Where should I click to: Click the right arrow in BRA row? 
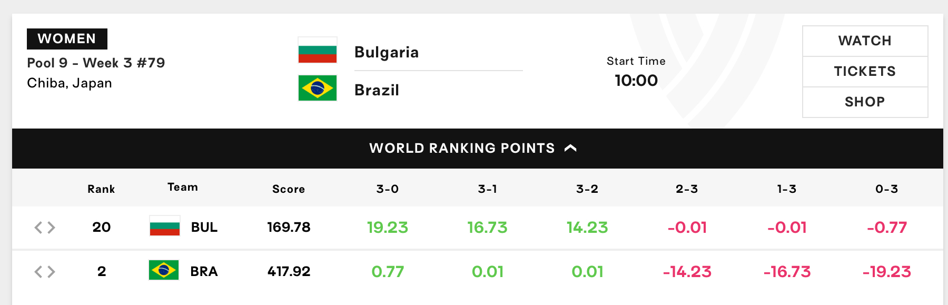[x=51, y=272]
